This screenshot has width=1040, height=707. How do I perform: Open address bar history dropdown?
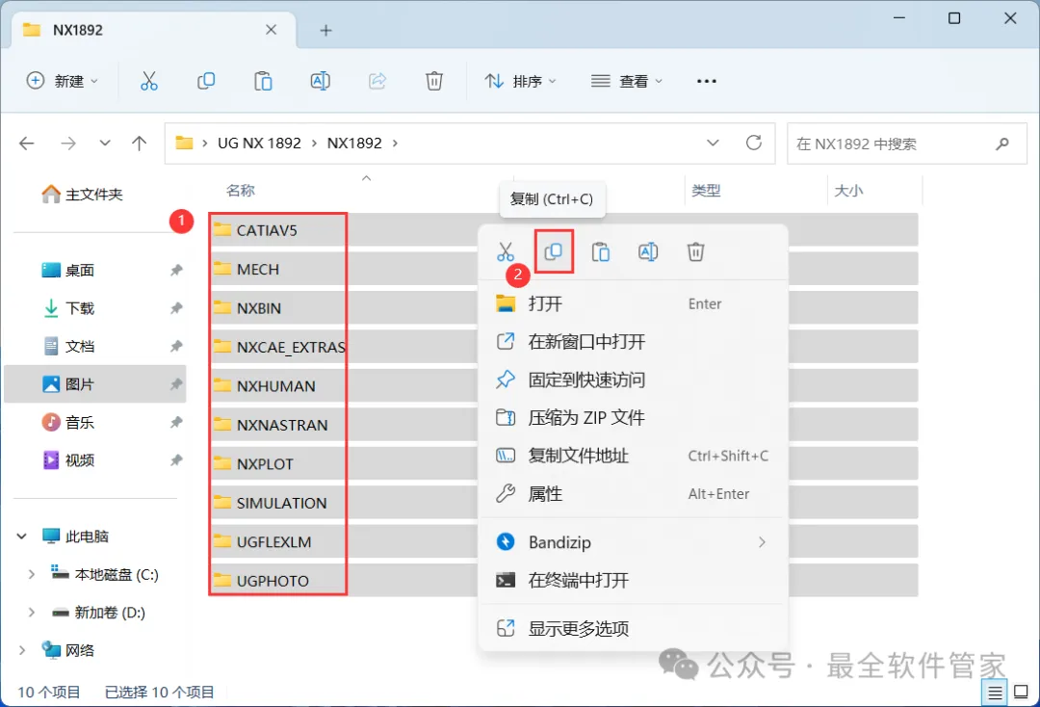coord(713,143)
